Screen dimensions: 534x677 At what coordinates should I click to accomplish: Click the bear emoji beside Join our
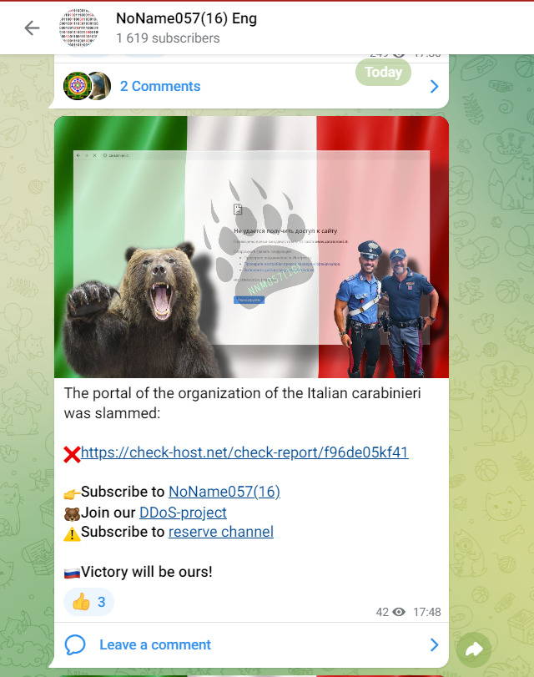(72, 513)
